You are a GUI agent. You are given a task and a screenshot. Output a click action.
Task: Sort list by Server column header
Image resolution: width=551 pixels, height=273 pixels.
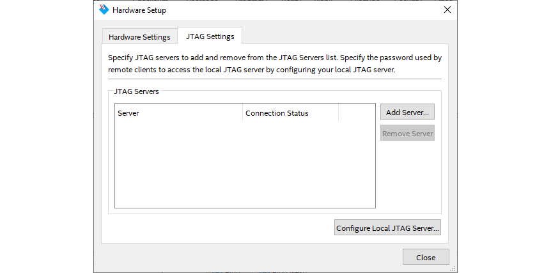click(x=178, y=113)
